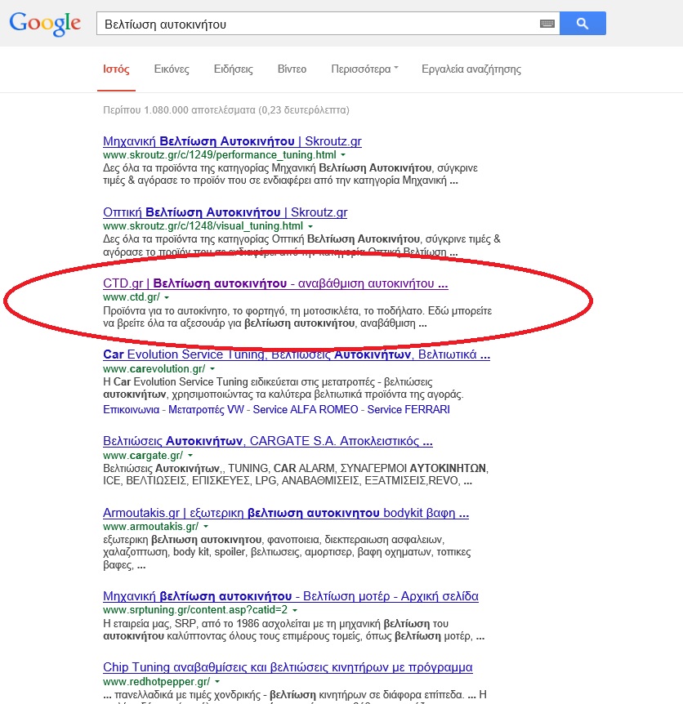Expand arrow beside www.cargate.gr URL
This screenshot has width=683, height=704.
coord(190,455)
